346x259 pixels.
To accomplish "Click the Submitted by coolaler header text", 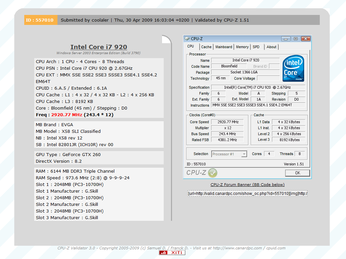I will (85, 20).
